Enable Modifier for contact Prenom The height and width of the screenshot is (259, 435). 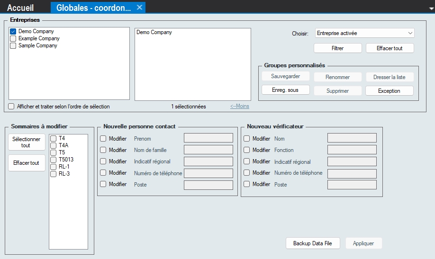[x=103, y=139]
